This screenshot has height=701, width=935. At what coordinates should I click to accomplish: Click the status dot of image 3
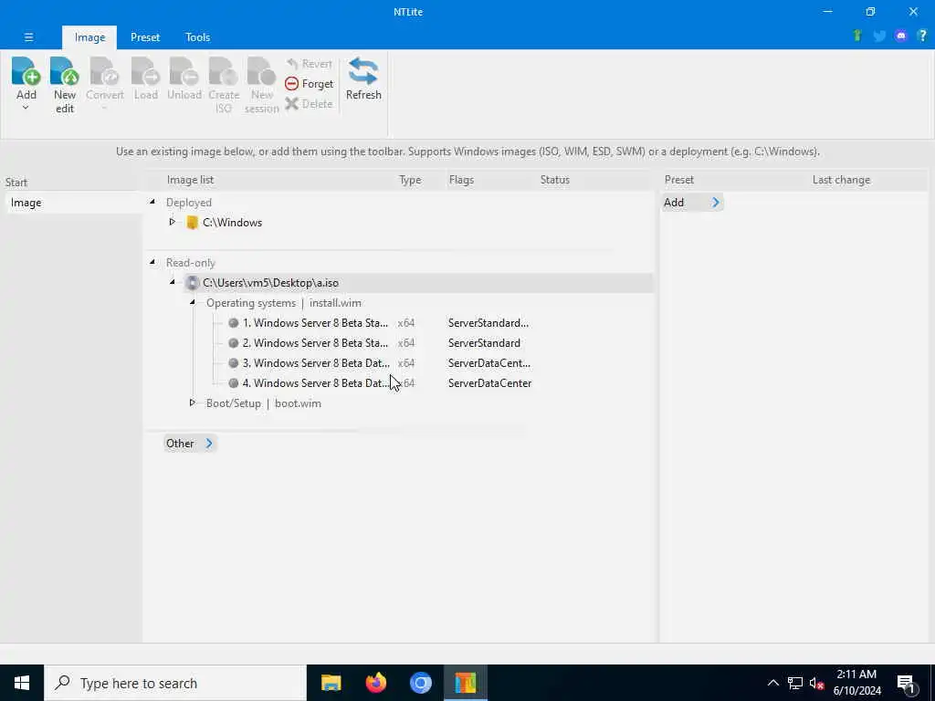coord(233,363)
